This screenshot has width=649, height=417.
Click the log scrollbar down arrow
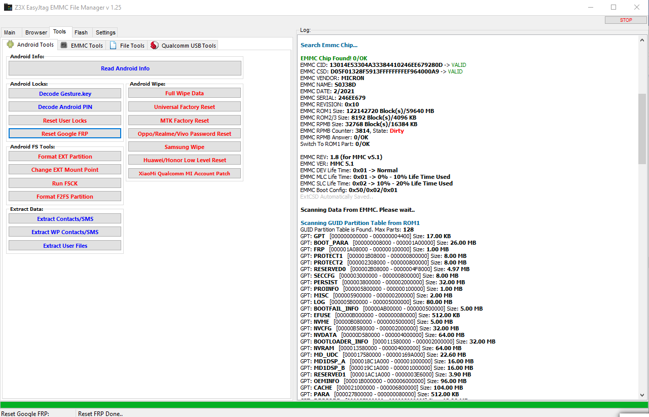click(x=642, y=395)
